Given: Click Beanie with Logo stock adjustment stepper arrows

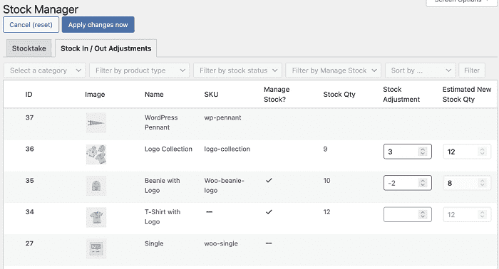Looking at the screenshot, I should (423, 183).
